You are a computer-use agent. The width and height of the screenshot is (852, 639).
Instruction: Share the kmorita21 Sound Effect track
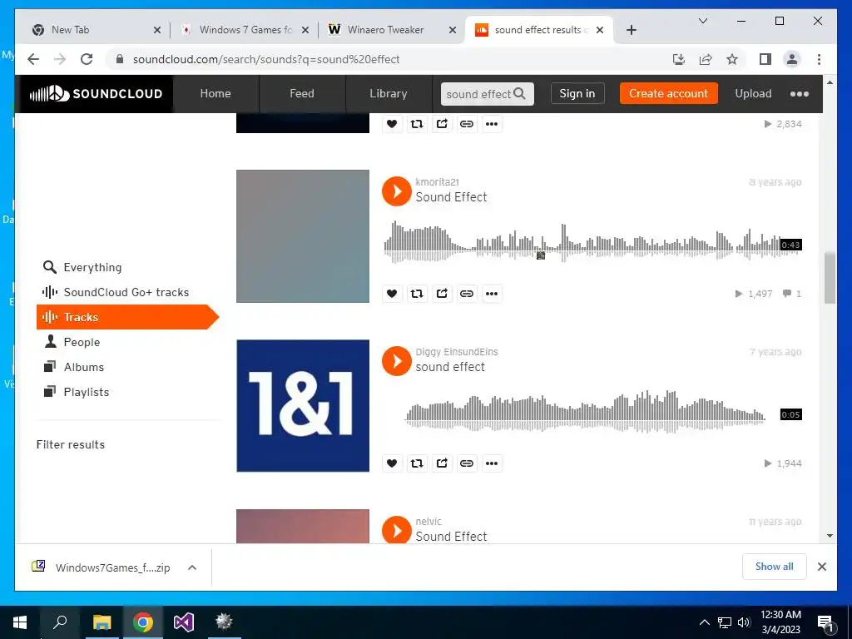(x=442, y=294)
